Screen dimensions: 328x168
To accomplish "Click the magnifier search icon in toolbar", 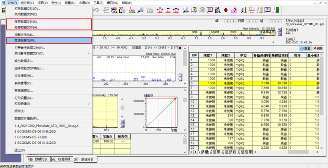I will point(218,10).
